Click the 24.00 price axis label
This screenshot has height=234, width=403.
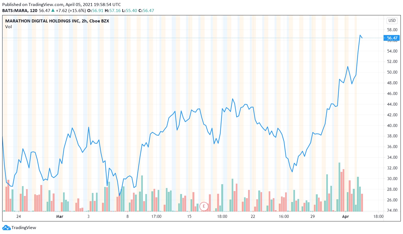click(x=392, y=210)
